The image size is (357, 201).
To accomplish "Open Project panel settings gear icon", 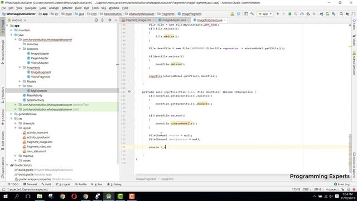I will tap(110, 20).
